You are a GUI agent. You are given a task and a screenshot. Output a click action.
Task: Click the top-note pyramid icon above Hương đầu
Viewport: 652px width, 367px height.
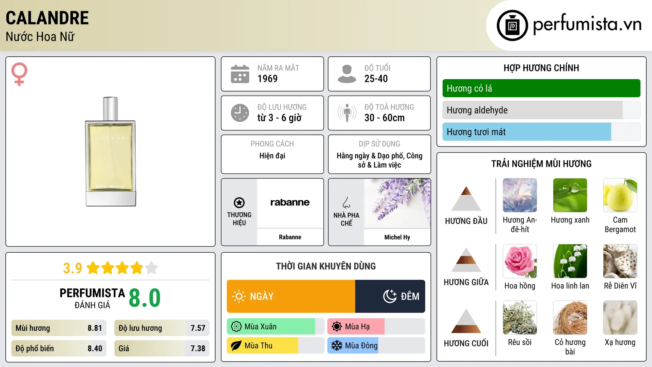[466, 198]
